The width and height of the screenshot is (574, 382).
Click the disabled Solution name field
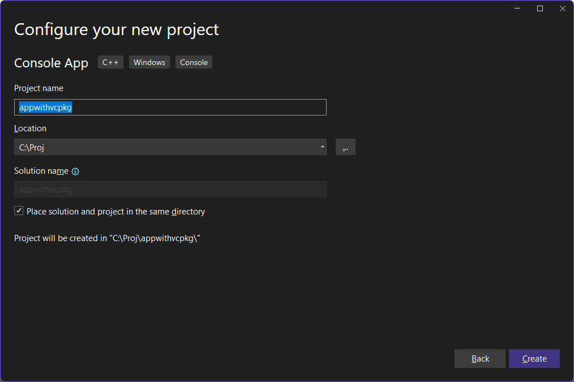click(170, 190)
